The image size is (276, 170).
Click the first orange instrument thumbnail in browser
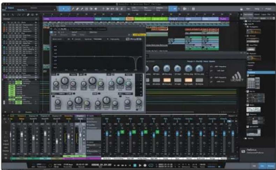tap(254, 32)
